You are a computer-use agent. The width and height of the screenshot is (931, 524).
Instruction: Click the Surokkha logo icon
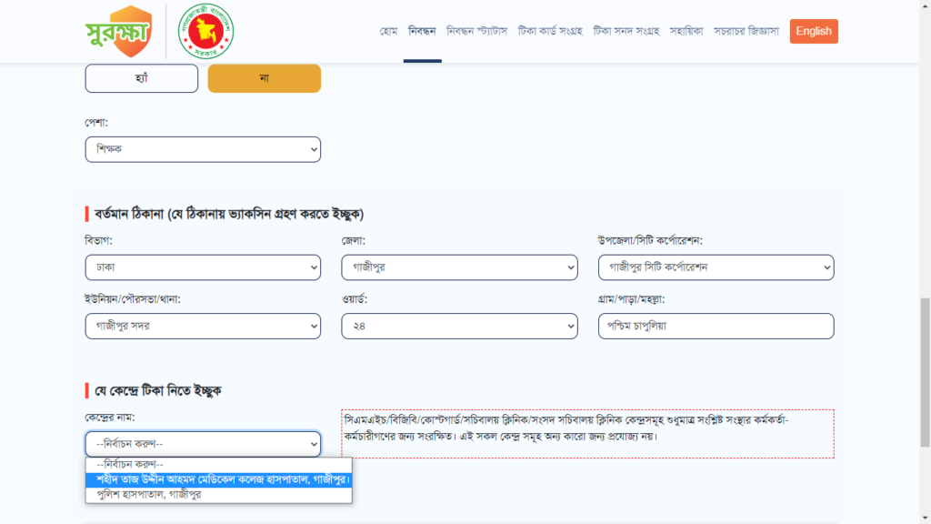118,31
